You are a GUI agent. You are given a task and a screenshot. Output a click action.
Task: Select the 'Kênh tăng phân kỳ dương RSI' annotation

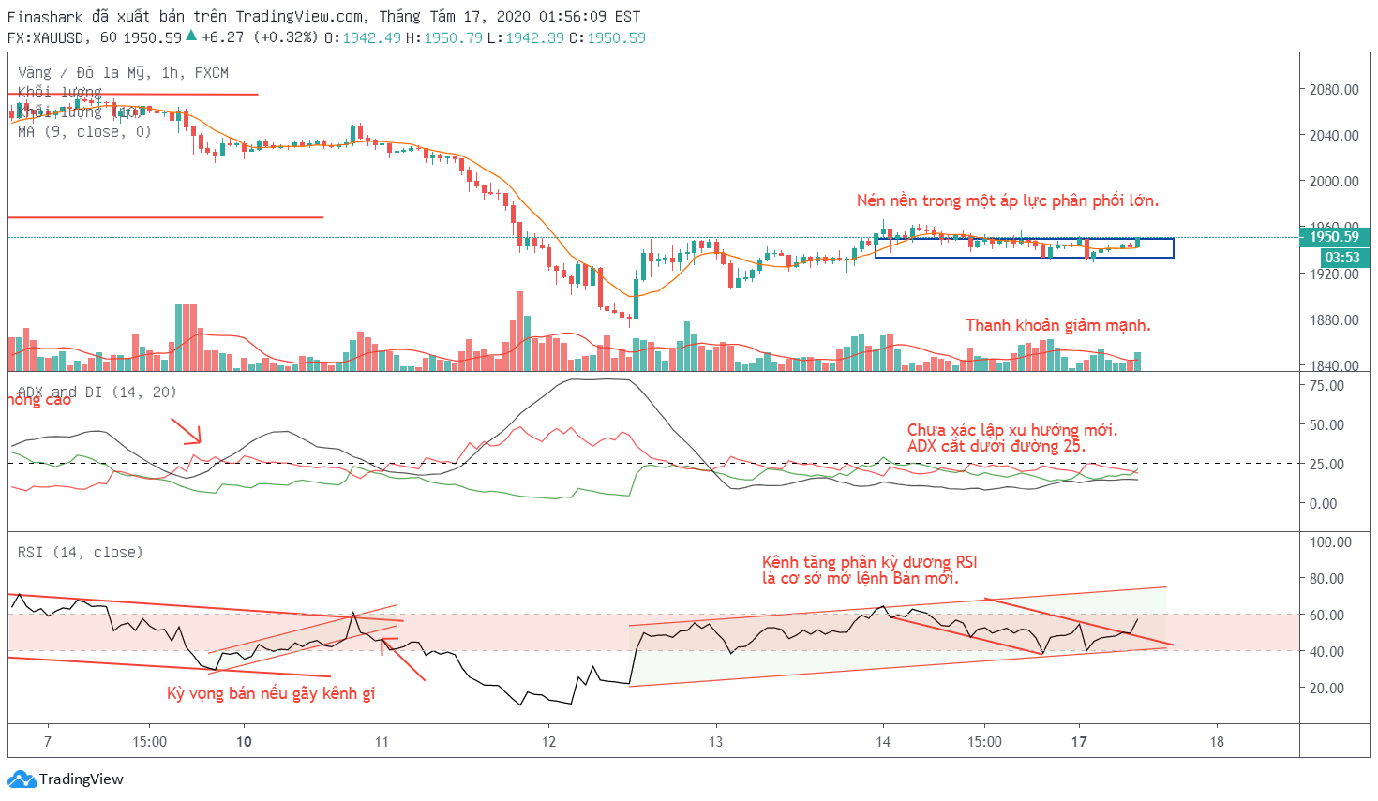coord(870,562)
